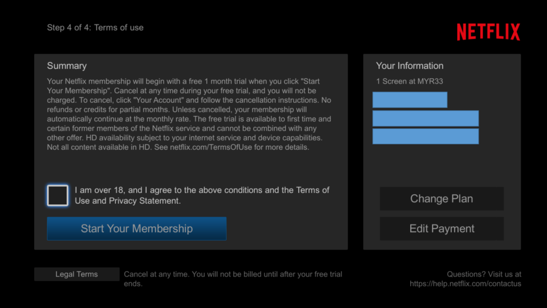Visit the help.netflix.com/contactus link
Viewport: 547px width, 308px height.
[465, 284]
